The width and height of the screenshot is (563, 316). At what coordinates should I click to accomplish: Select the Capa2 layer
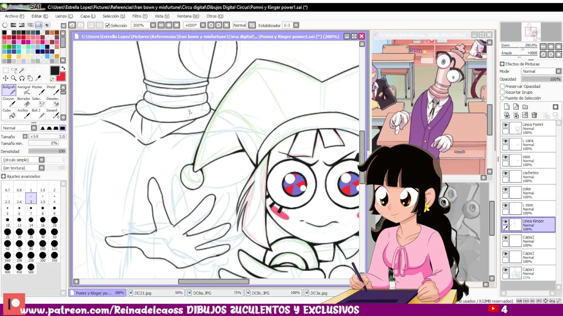528,240
